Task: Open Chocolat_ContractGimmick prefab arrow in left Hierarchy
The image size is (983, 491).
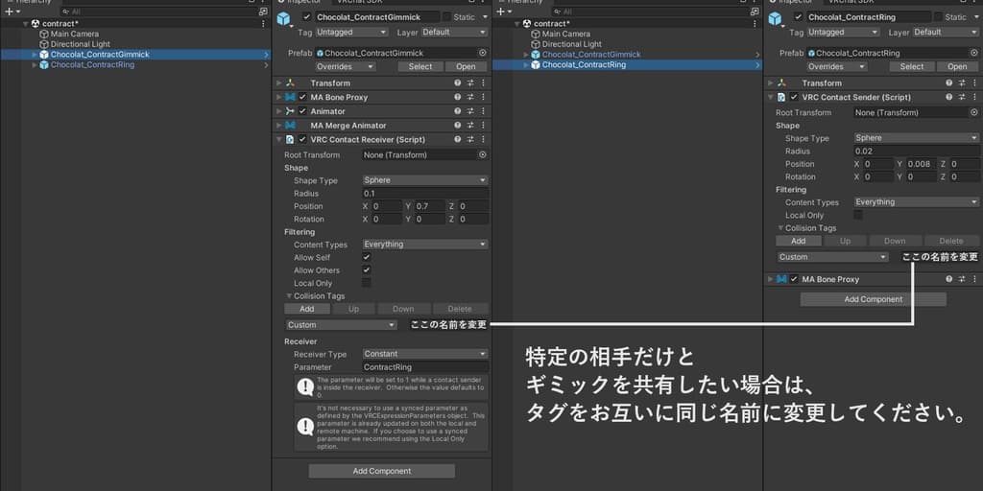Action: pyautogui.click(x=267, y=55)
